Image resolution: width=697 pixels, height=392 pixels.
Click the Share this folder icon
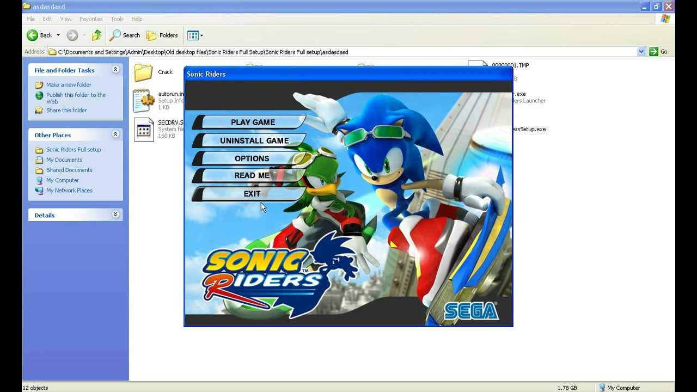point(39,111)
